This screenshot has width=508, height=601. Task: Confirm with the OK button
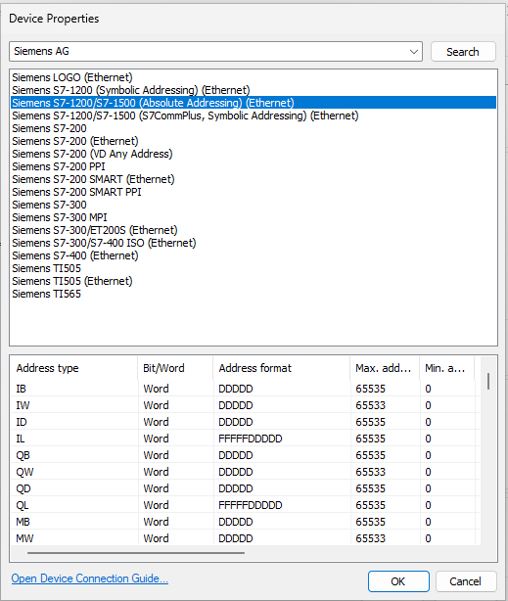tap(398, 581)
